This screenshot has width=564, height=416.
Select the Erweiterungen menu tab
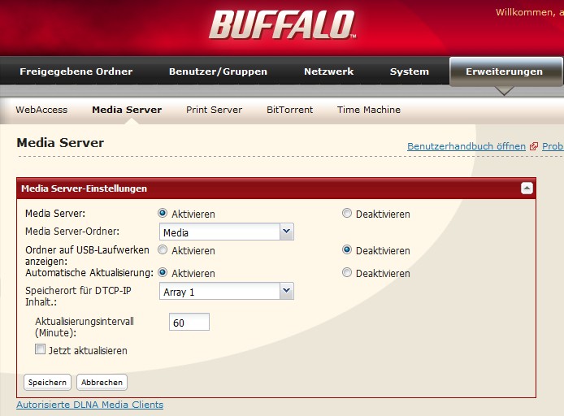(x=505, y=71)
